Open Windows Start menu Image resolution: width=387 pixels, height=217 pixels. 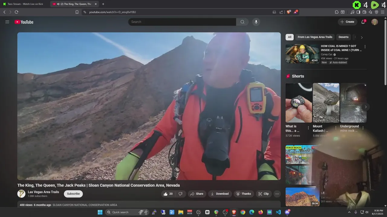[100, 212]
